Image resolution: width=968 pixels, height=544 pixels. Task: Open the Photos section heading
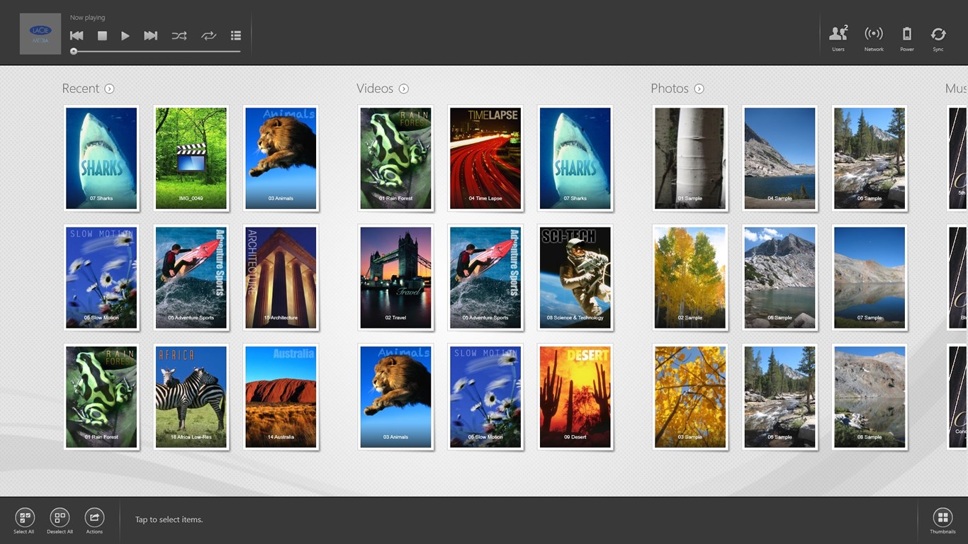[670, 89]
